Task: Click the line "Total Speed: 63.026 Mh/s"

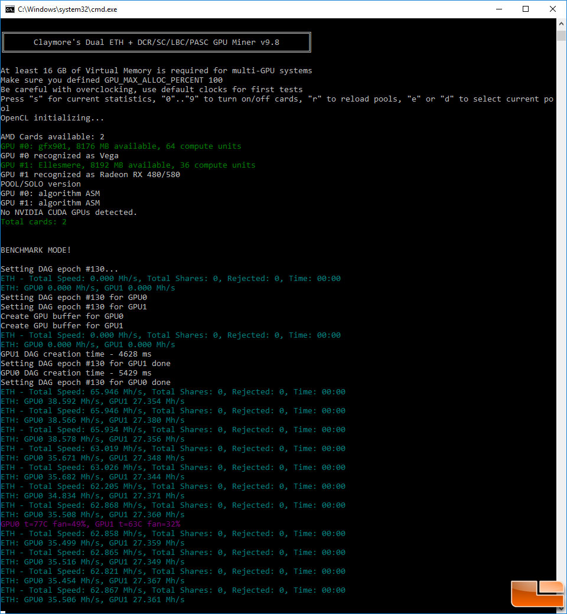Action: point(173,467)
